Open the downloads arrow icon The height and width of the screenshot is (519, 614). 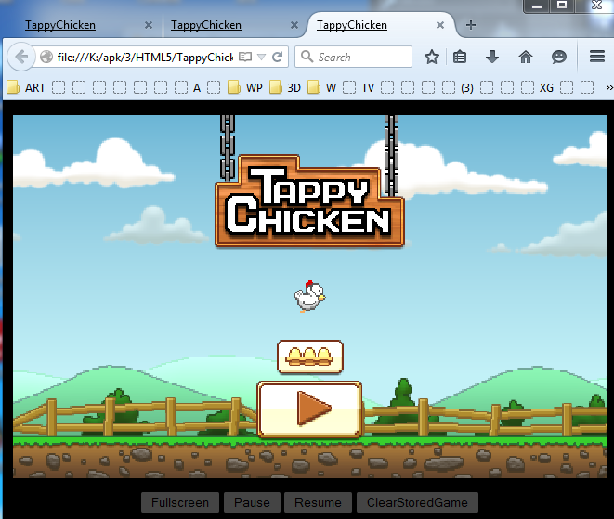click(x=492, y=58)
